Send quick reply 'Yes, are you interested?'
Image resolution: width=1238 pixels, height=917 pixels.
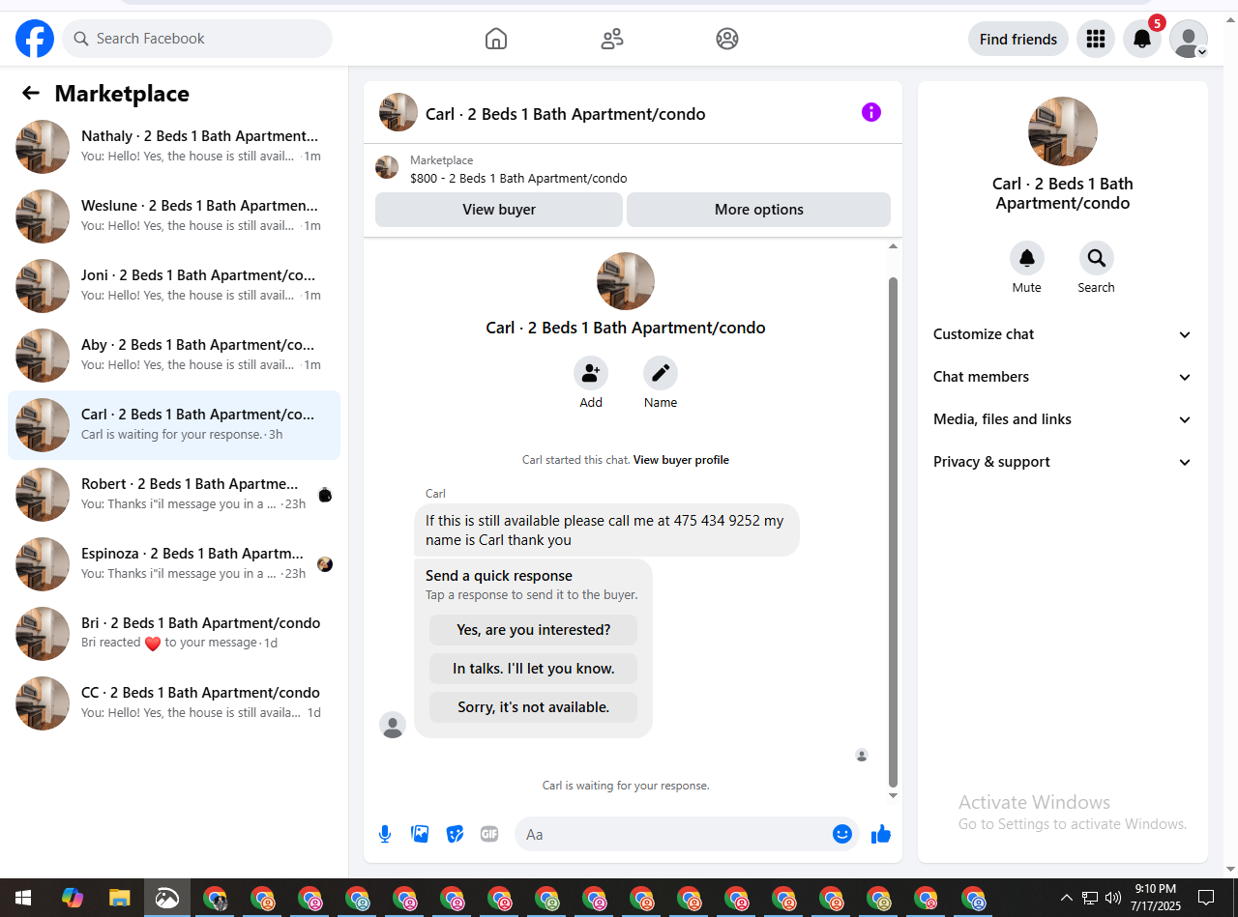pos(534,630)
